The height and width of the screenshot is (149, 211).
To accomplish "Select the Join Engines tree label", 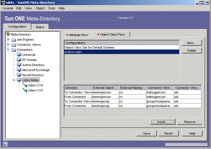I will coord(25,40).
